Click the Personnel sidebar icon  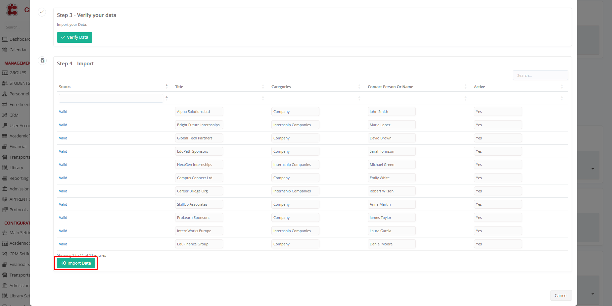coord(5,94)
